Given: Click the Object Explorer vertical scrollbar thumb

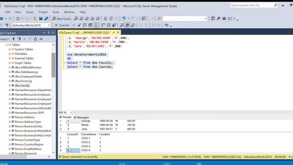Looking at the screenshot, I should pyautogui.click(x=54, y=65).
